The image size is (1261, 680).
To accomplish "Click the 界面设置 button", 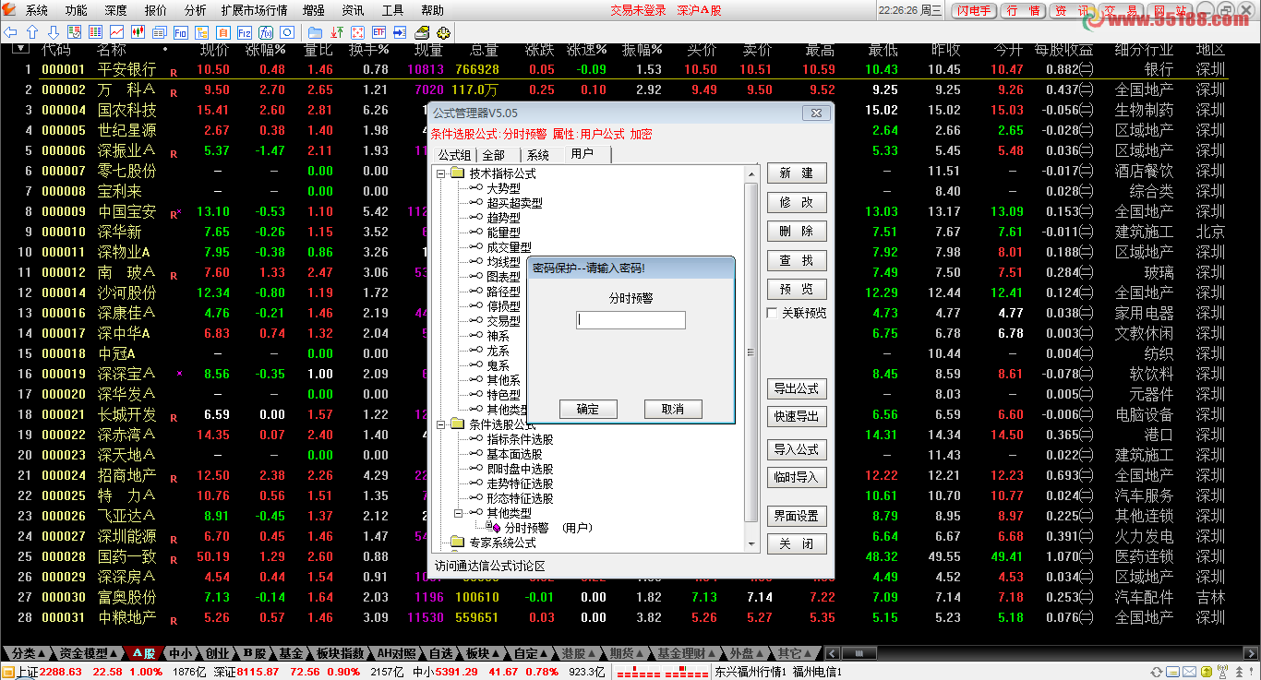I will click(x=797, y=516).
